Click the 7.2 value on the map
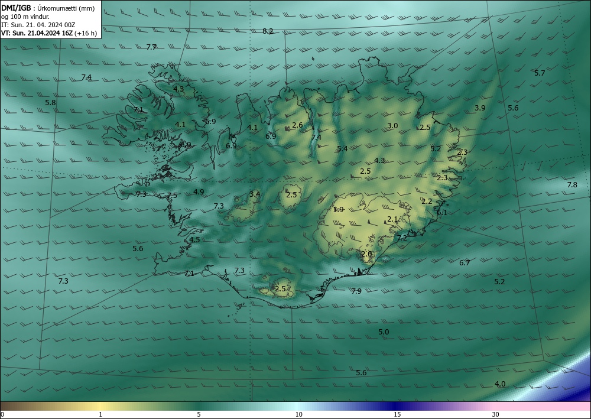 click(x=402, y=238)
